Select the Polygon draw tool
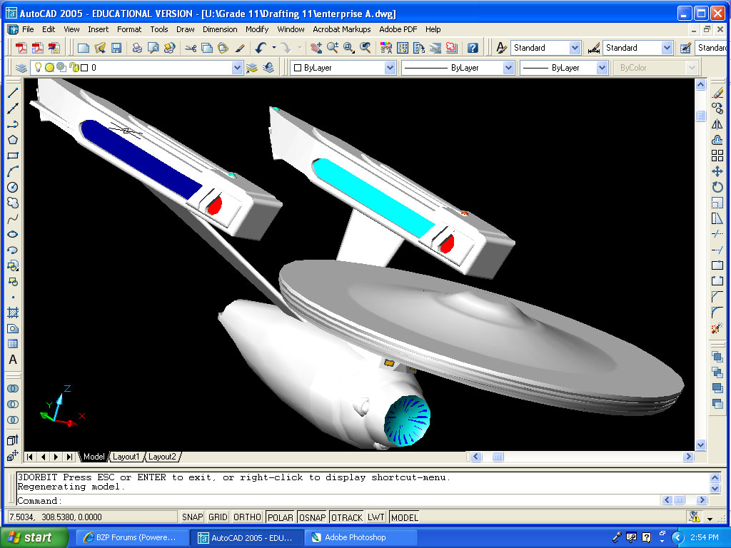 coord(13,140)
